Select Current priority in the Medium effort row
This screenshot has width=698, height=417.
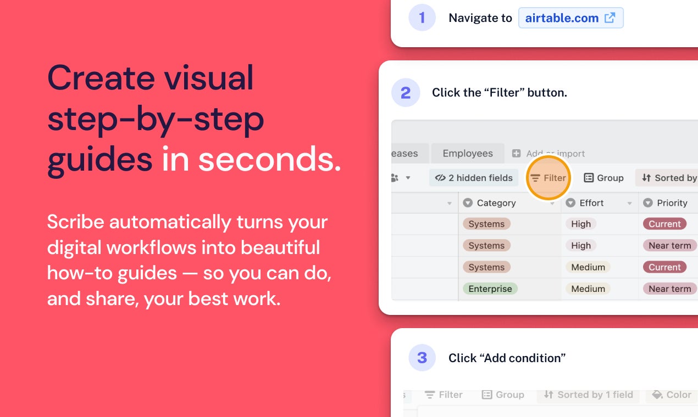(664, 267)
